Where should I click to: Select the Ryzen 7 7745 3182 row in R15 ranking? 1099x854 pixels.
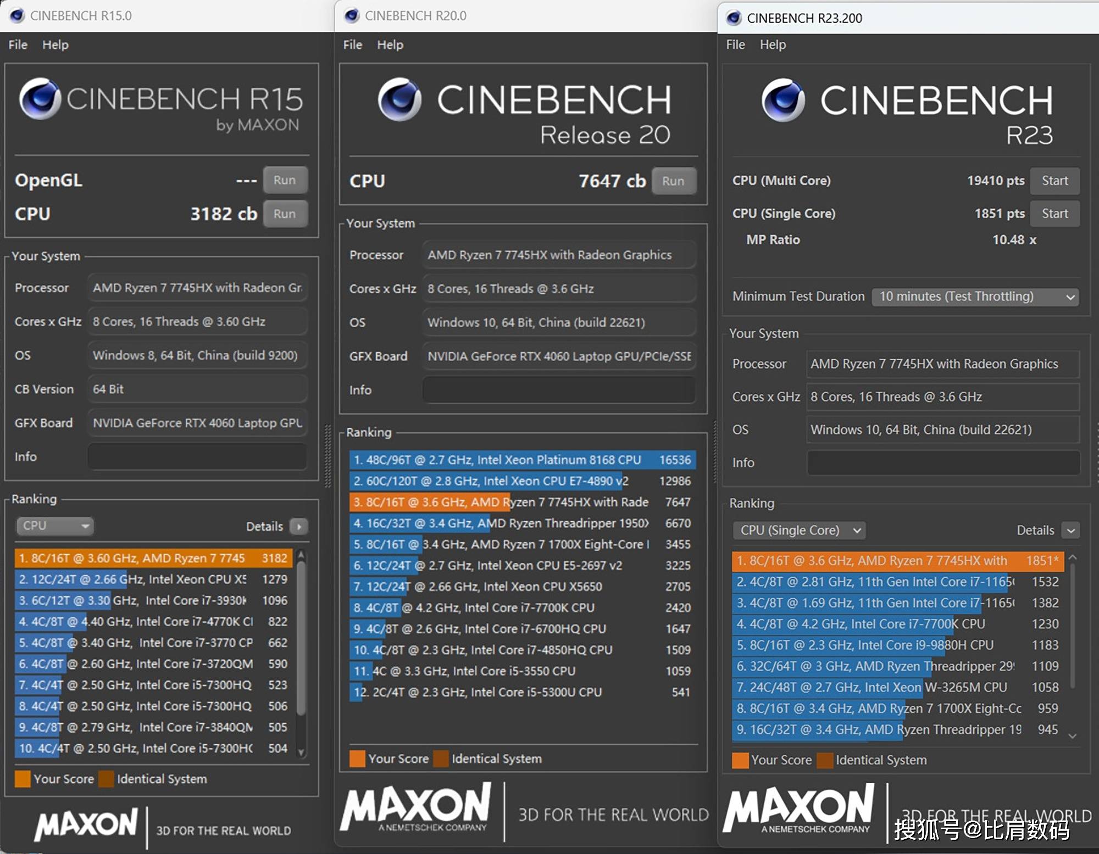[x=154, y=558]
